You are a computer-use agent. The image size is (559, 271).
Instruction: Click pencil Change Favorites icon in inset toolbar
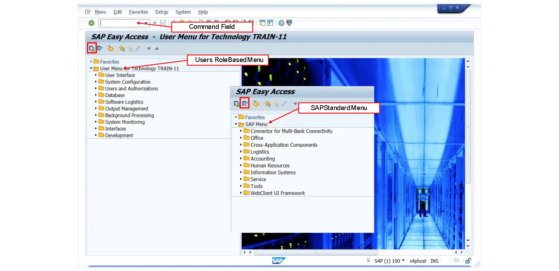click(x=284, y=104)
